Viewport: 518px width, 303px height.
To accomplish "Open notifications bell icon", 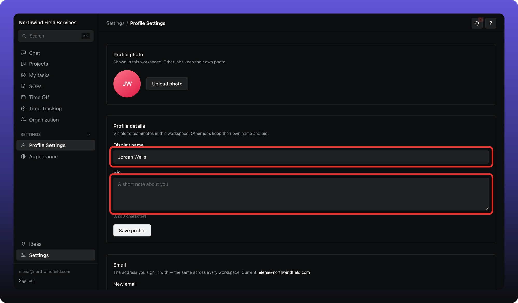I will [x=477, y=23].
